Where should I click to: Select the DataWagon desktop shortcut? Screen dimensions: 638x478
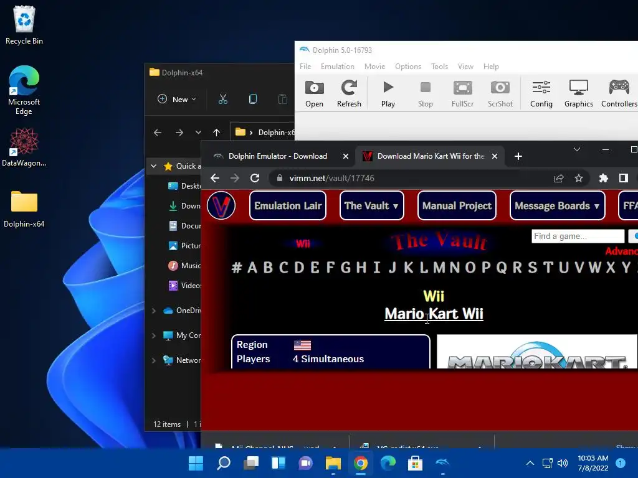click(24, 147)
